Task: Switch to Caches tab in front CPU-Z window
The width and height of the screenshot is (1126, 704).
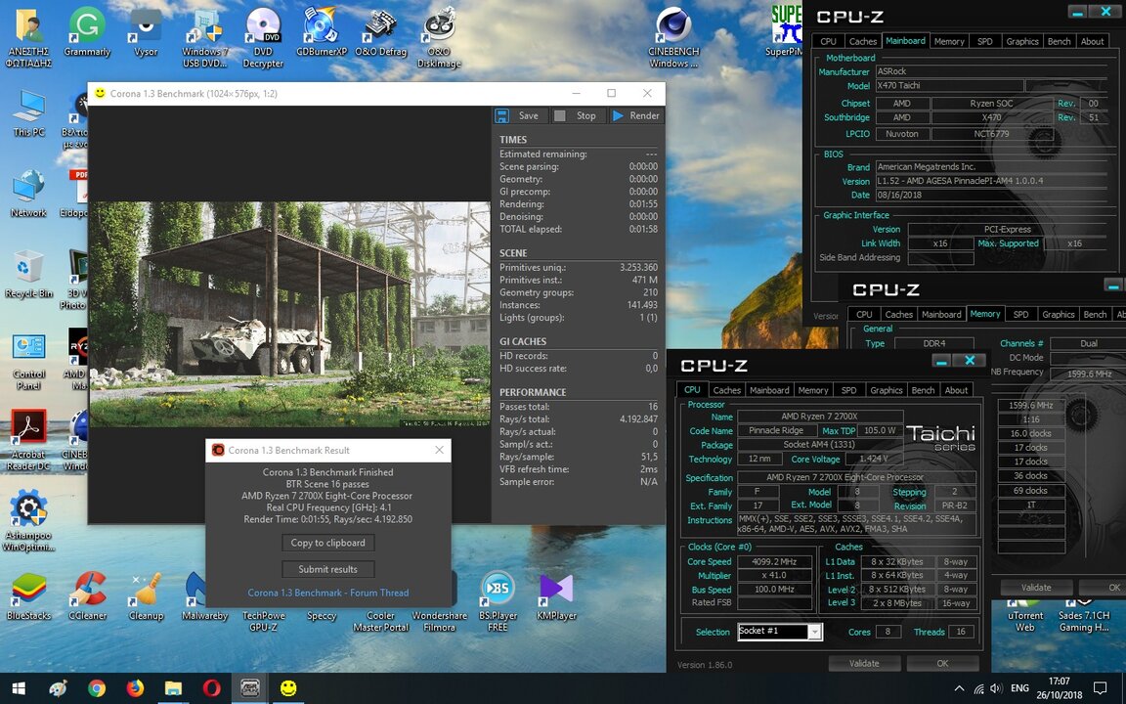Action: tap(726, 390)
